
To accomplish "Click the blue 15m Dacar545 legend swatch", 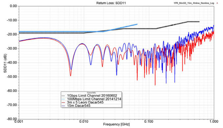I will (63, 106).
